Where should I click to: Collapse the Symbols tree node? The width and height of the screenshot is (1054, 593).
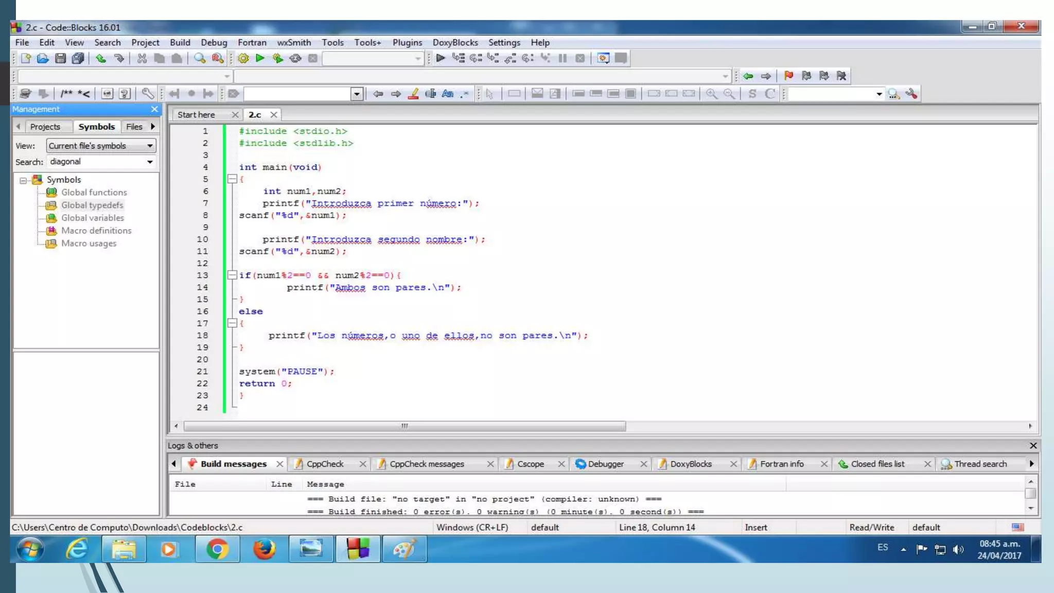[x=23, y=180]
